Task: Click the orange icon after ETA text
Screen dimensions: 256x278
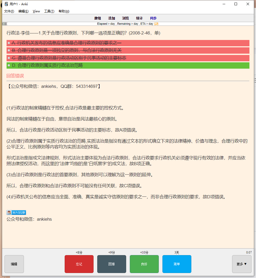Action: (x=156, y=24)
